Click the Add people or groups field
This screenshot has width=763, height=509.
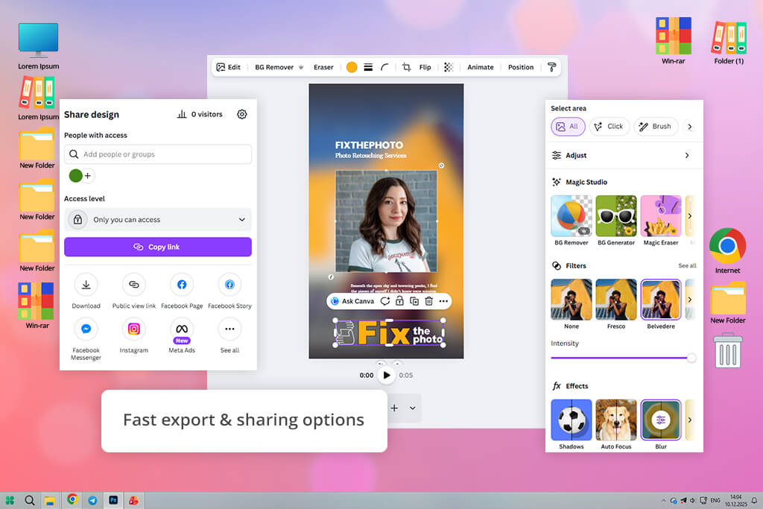tap(158, 154)
